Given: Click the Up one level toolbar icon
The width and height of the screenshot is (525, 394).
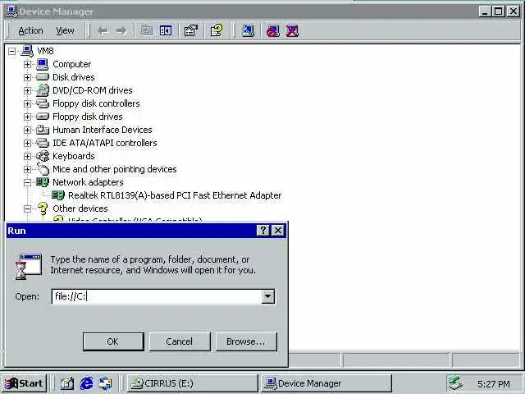Looking at the screenshot, I should point(147,31).
